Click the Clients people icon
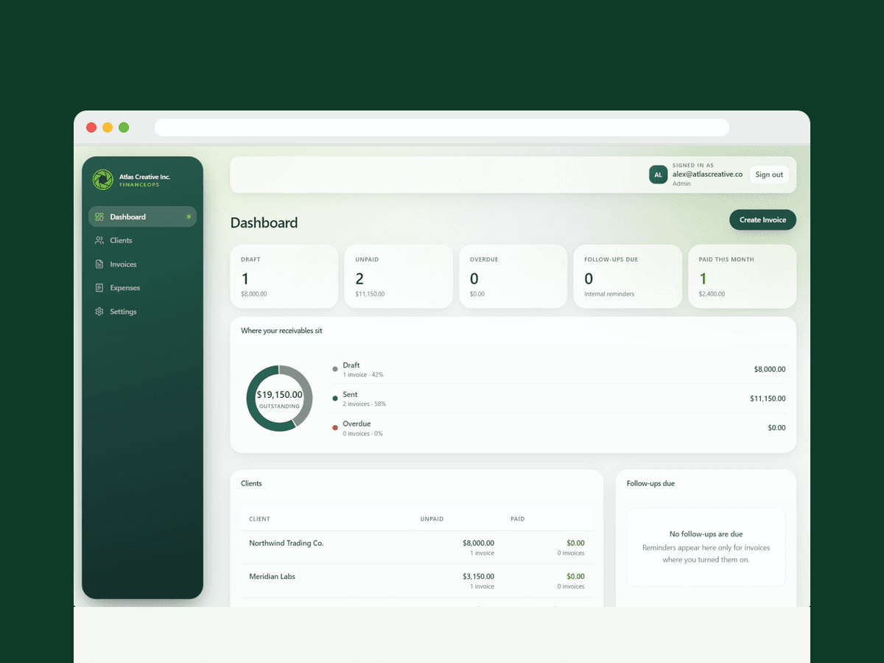The height and width of the screenshot is (663, 884). coord(99,240)
